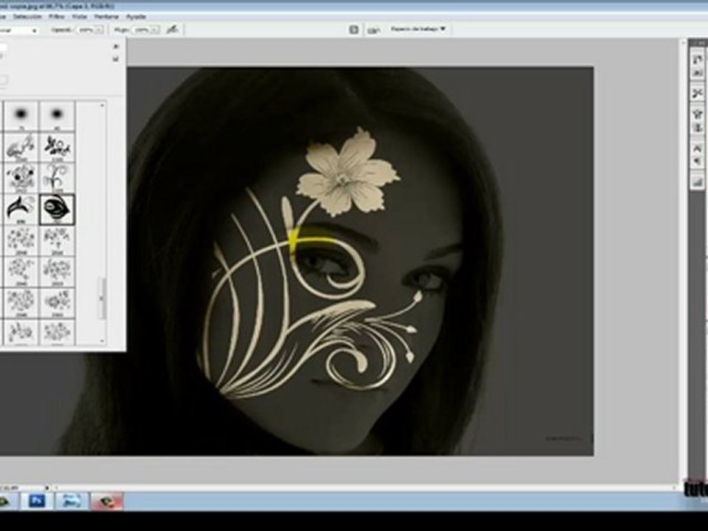Open the Ventana menu
The height and width of the screenshot is (531, 708).
[x=106, y=17]
